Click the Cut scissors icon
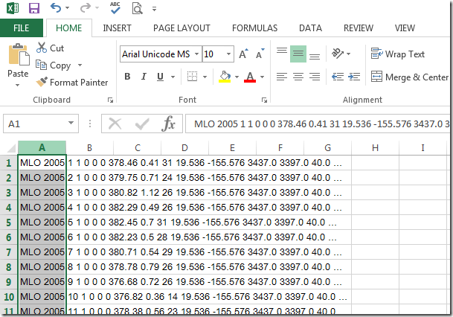453x317 pixels. (42, 48)
